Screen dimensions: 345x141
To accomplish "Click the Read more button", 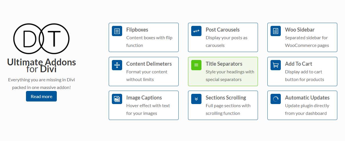I will [41, 96].
